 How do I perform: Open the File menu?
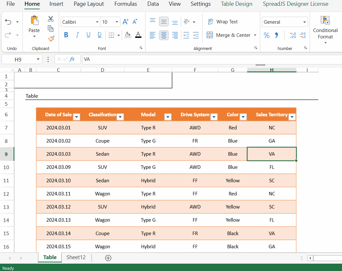[x=11, y=4]
